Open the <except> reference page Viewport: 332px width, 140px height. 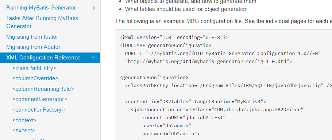pyautogui.click(x=24, y=131)
